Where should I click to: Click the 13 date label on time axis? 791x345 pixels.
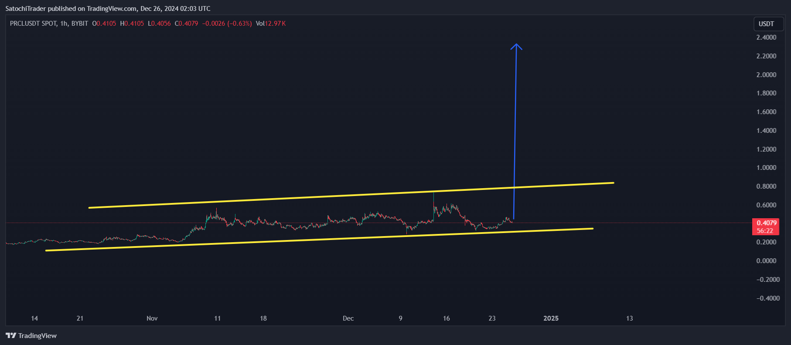(x=630, y=318)
